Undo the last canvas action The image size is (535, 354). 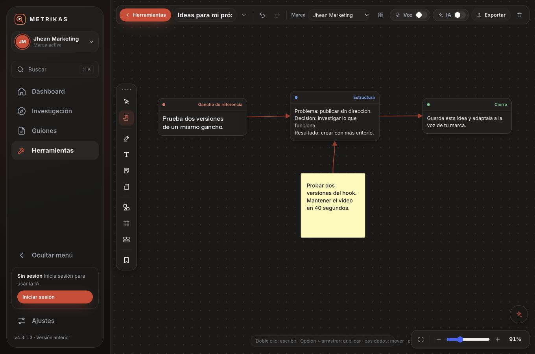pos(262,15)
